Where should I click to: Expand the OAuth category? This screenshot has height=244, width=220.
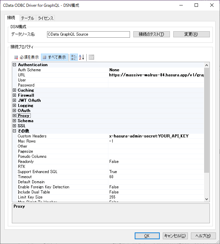click(15, 111)
